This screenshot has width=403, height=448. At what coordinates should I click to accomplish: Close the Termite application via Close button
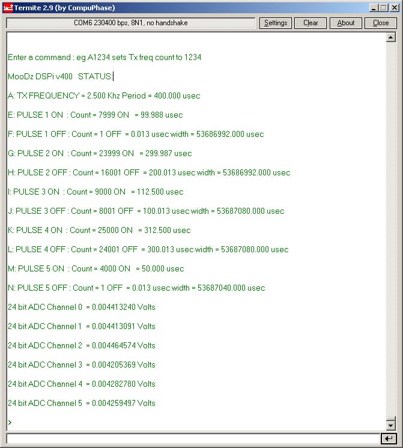(381, 23)
